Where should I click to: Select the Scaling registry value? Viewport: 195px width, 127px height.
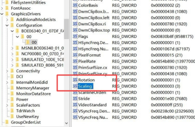85,86
